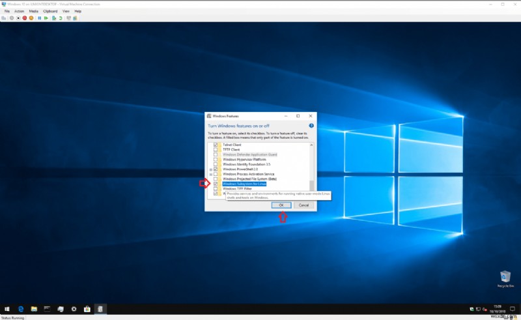Toggle Windows Subsystem for Linux checkbox

click(x=216, y=184)
